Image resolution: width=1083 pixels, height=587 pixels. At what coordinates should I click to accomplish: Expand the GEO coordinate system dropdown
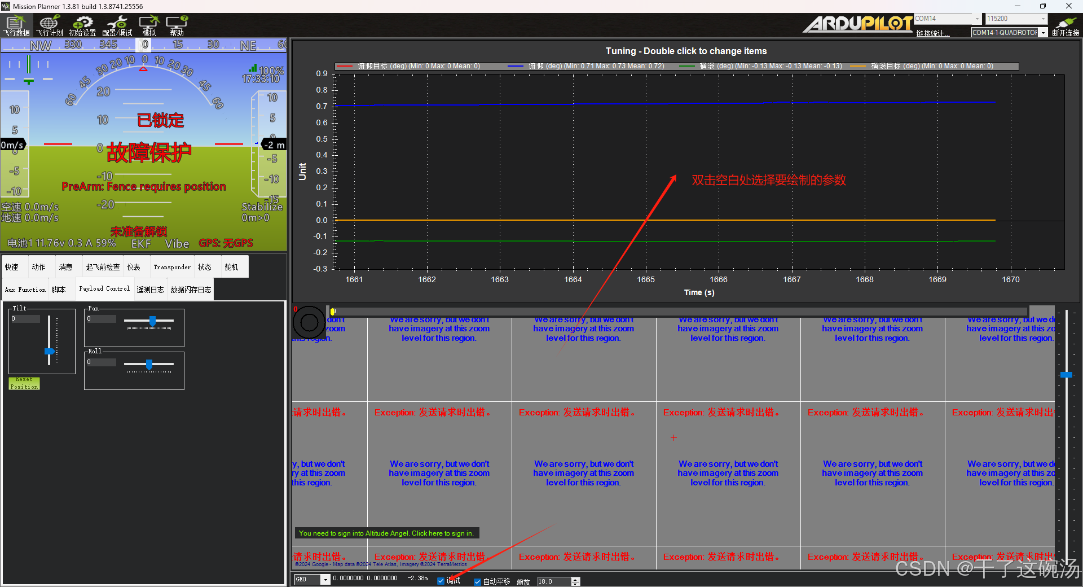pyautogui.click(x=325, y=580)
